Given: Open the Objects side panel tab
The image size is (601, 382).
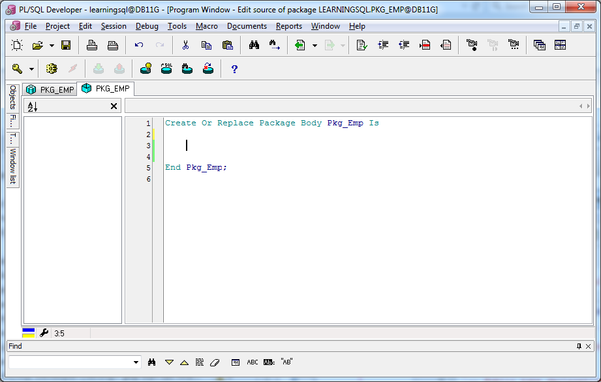Looking at the screenshot, I should (12, 97).
